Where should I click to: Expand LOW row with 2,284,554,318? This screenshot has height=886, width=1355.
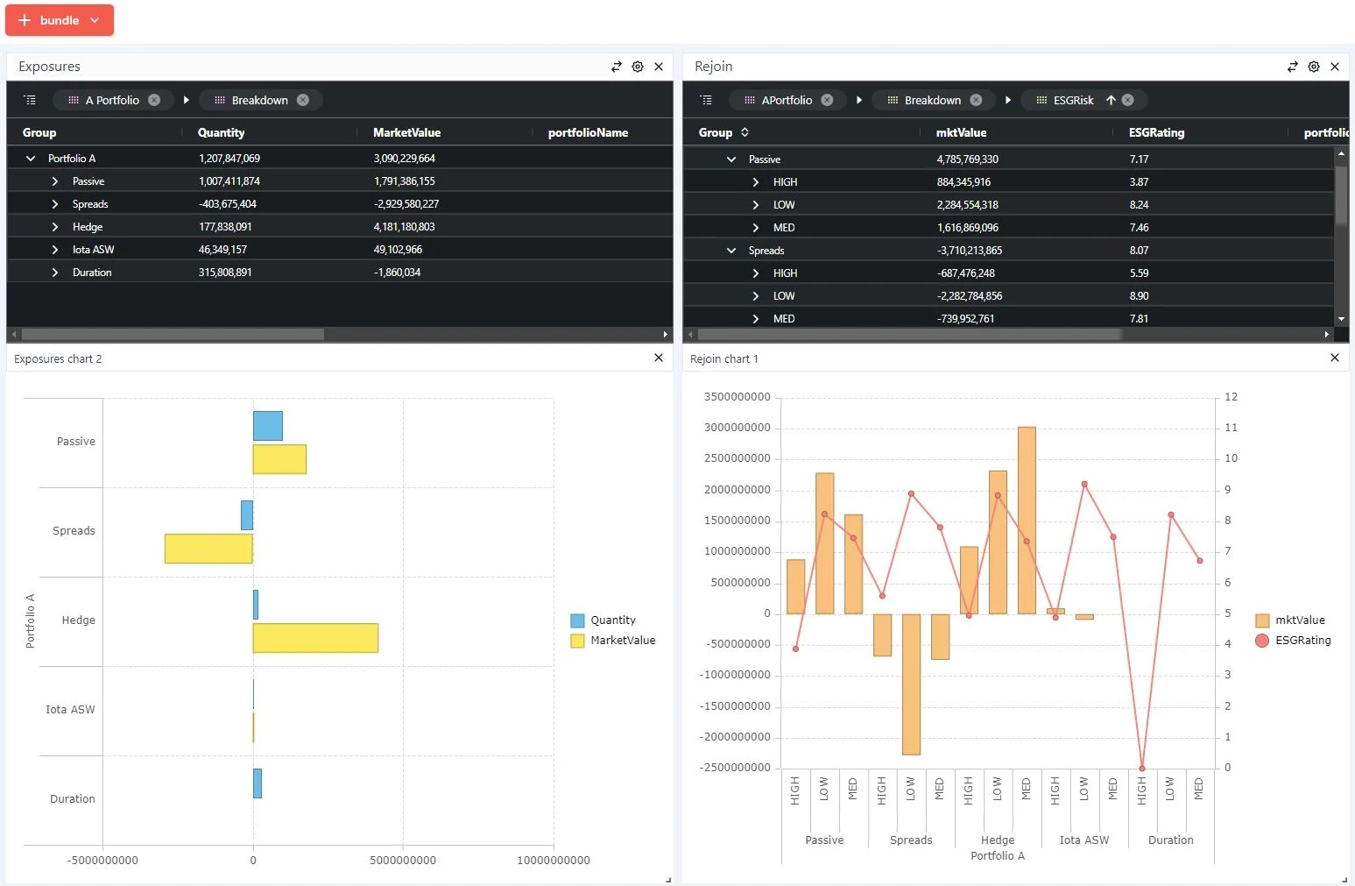[756, 205]
